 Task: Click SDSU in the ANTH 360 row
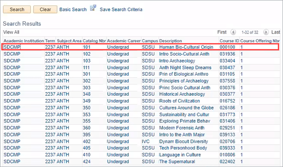pyautogui.click(x=148, y=128)
